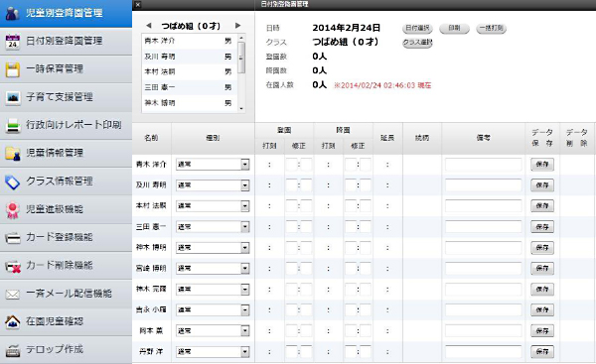Open 種別 dropdown for 丹野 洋
Screen dimensions: 596x364
tap(245, 352)
